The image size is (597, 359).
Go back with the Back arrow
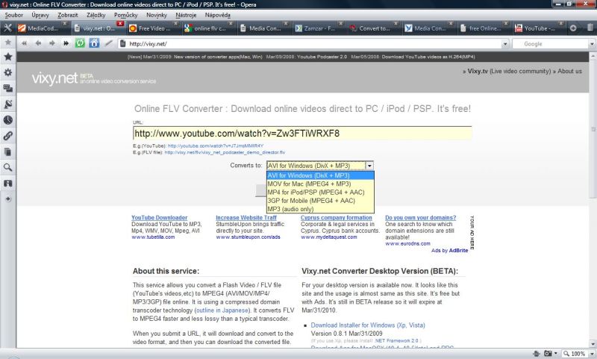[x=38, y=43]
